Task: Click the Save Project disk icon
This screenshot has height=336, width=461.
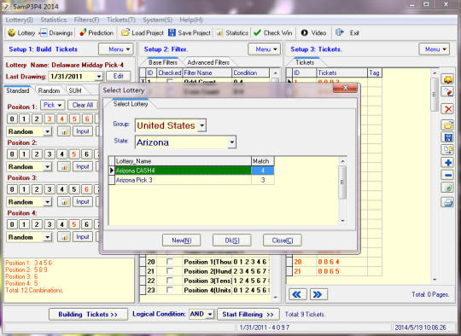Action: tap(172, 32)
